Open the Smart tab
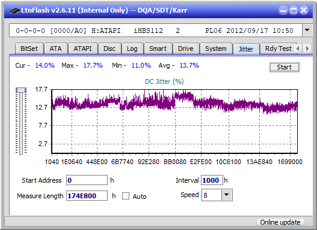 pos(158,49)
